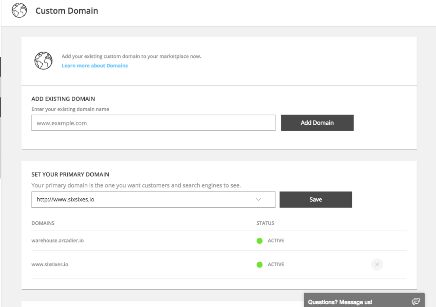
Task: Click the Add Domain button
Action: coord(317,123)
